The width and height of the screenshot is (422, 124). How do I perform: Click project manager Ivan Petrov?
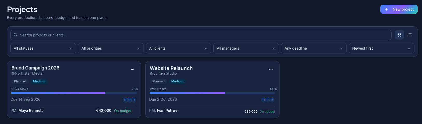[x=167, y=111]
